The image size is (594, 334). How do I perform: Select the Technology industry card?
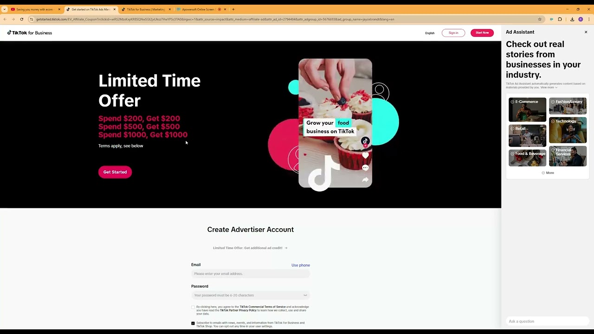point(568,130)
